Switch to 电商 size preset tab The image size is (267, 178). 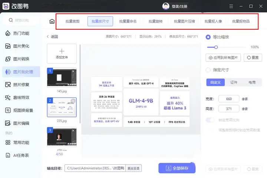tap(252, 82)
